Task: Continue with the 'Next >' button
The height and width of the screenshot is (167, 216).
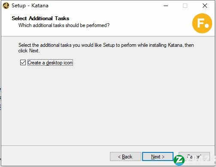Action: coord(158,157)
